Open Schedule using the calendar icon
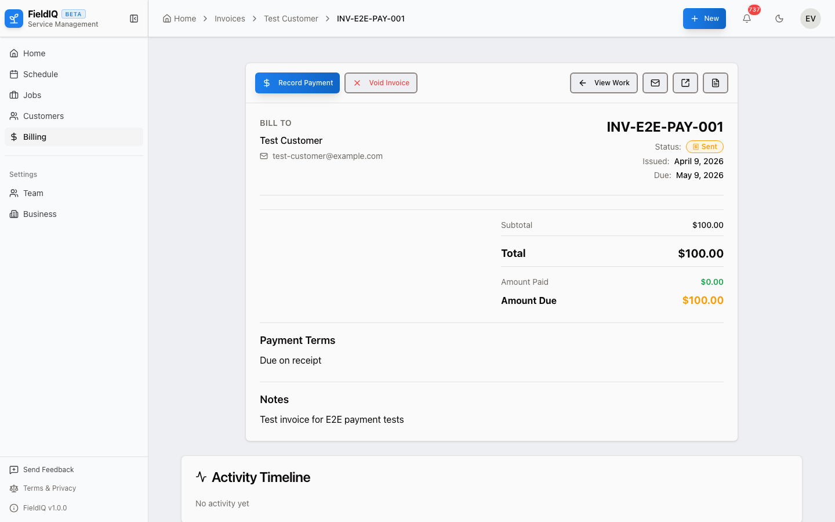Viewport: 835px width, 522px height. tap(14, 74)
